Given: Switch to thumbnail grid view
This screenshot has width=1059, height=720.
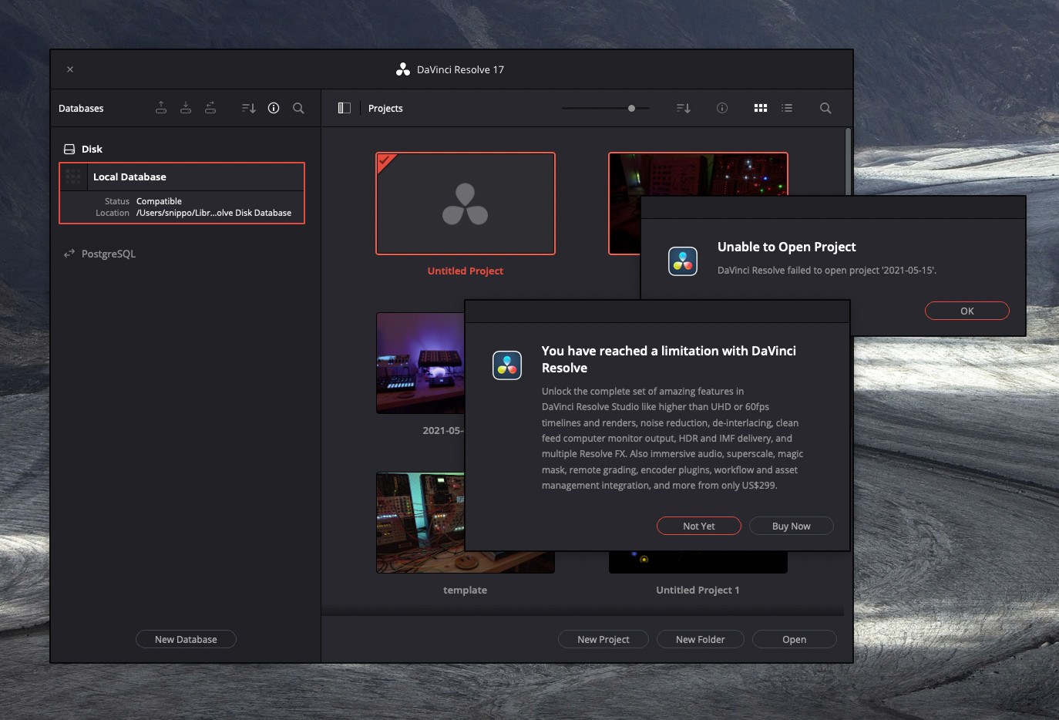Looking at the screenshot, I should (761, 108).
